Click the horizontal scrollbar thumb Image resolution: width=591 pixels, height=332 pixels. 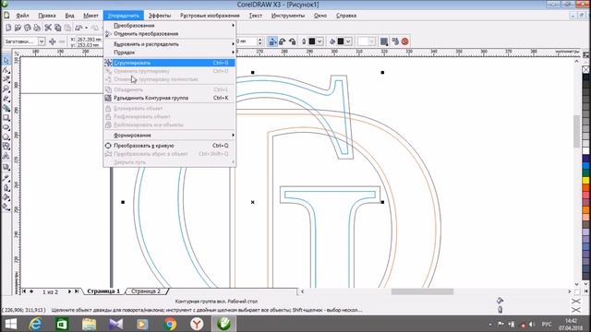click(422, 291)
